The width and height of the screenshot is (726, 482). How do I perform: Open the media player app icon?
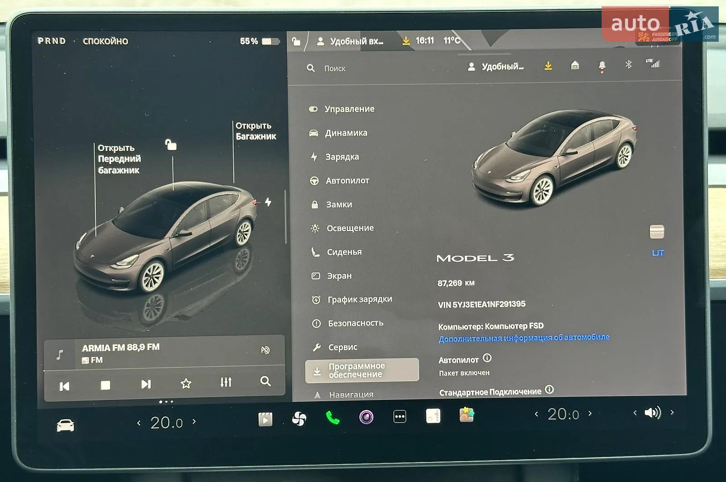[x=265, y=419]
